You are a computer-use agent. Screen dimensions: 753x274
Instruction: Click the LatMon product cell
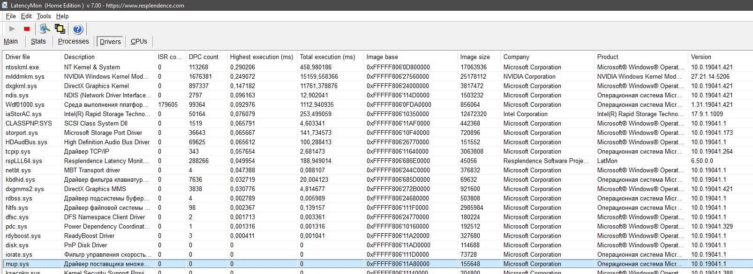pyautogui.click(x=607, y=161)
